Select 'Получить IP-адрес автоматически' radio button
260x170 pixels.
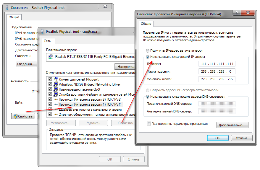tap(147, 51)
